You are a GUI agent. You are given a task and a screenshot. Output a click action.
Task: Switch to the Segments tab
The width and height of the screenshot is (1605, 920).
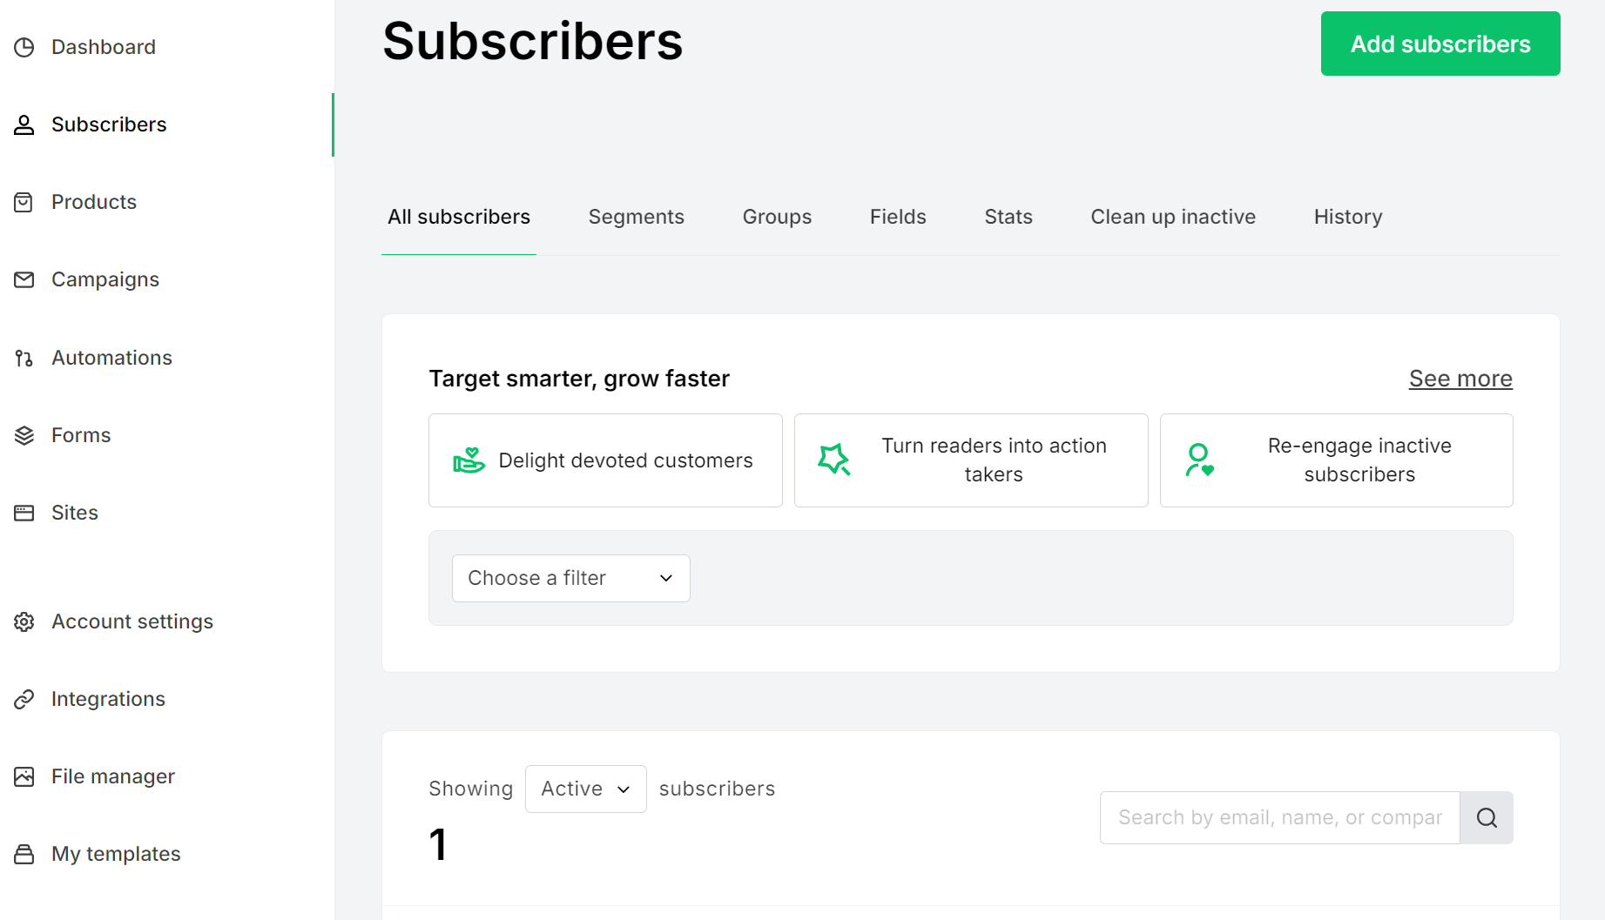coord(636,217)
